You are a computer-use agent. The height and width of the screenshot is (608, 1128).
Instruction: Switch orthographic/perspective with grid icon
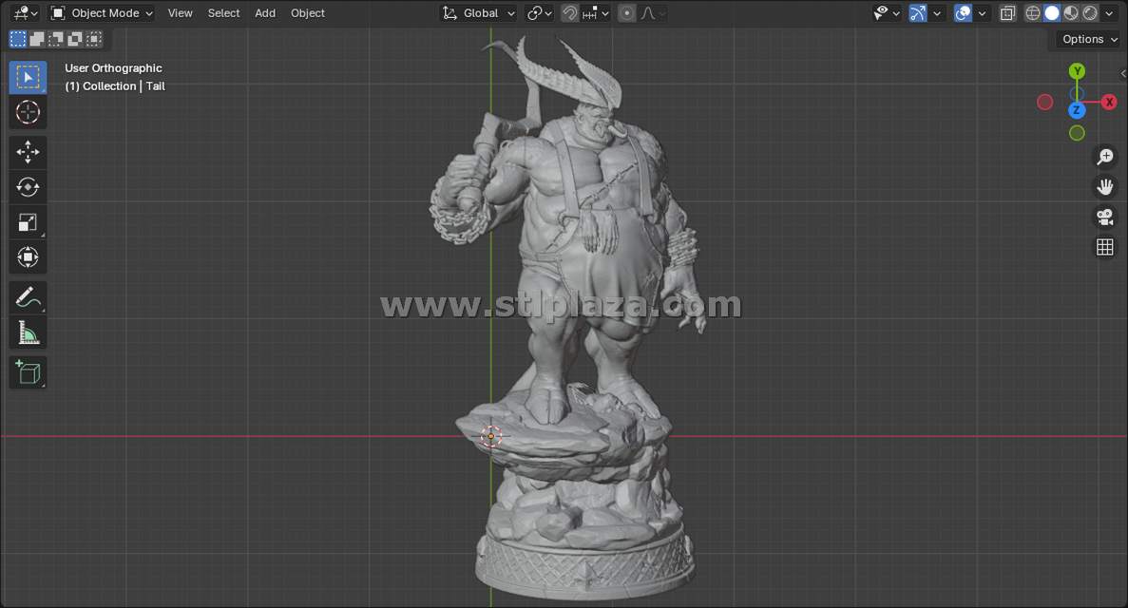pyautogui.click(x=1105, y=247)
